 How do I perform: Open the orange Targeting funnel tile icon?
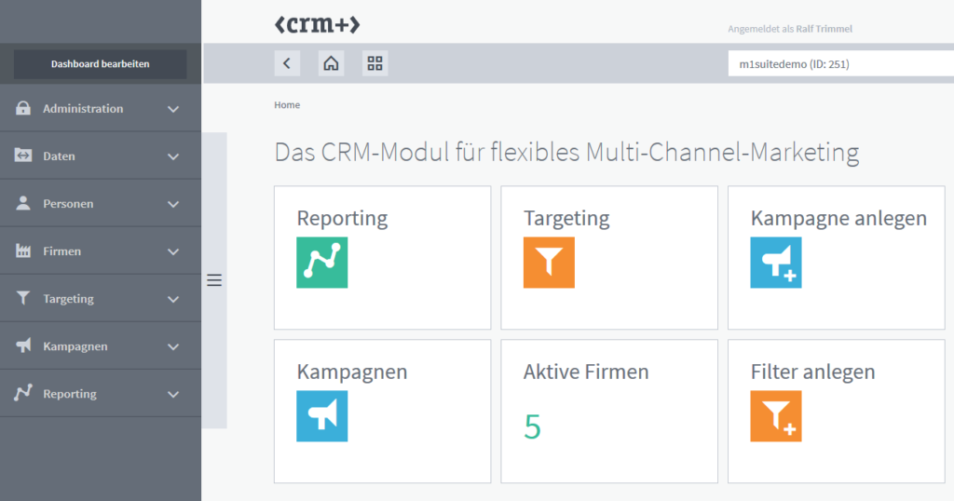tap(549, 263)
